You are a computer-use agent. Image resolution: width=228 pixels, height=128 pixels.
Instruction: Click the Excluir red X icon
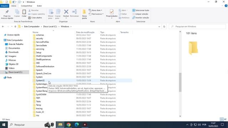(x=66, y=12)
